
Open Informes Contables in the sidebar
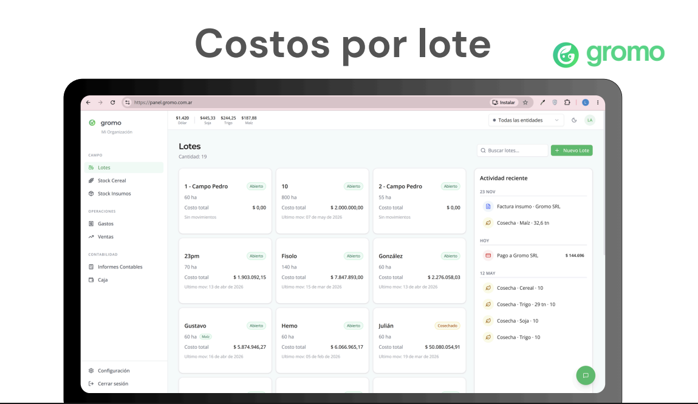[x=124, y=267]
